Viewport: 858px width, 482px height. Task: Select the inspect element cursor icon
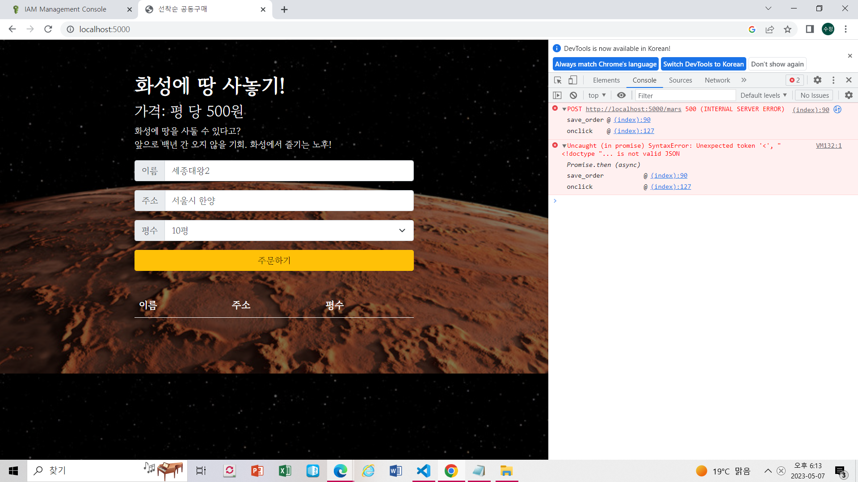(558, 80)
